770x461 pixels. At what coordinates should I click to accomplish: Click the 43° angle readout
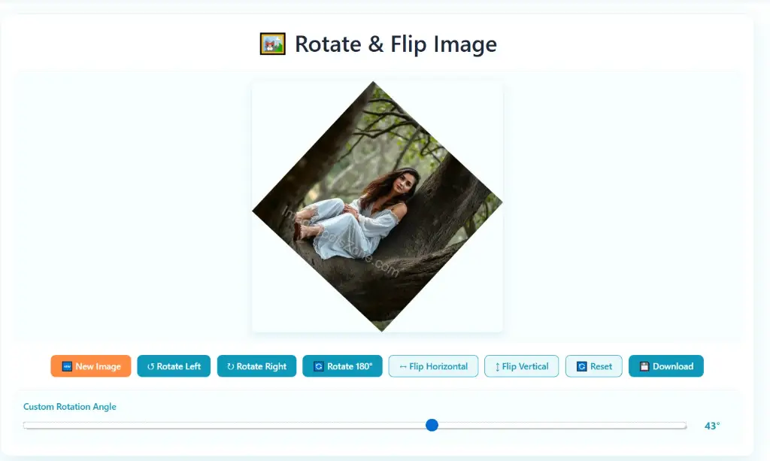point(712,426)
